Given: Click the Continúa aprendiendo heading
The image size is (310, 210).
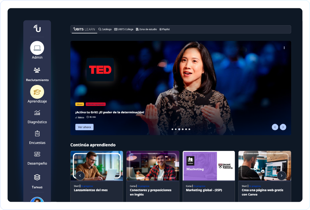Looking at the screenshot, I should click(x=93, y=145).
